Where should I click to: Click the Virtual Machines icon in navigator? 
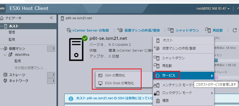point(5,49)
